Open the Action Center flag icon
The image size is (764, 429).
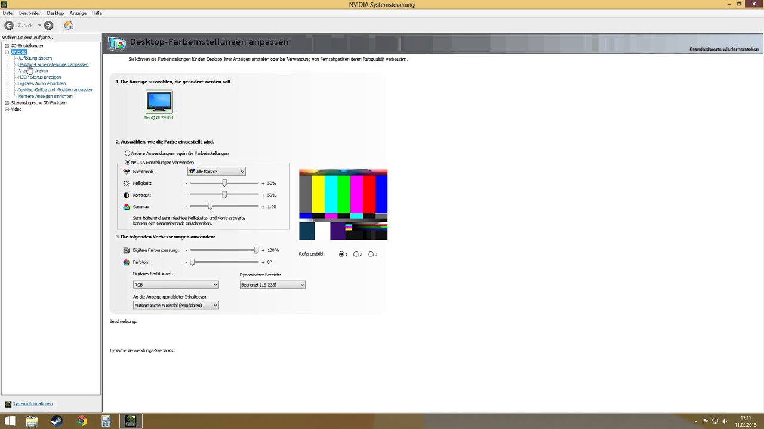pyautogui.click(x=706, y=421)
